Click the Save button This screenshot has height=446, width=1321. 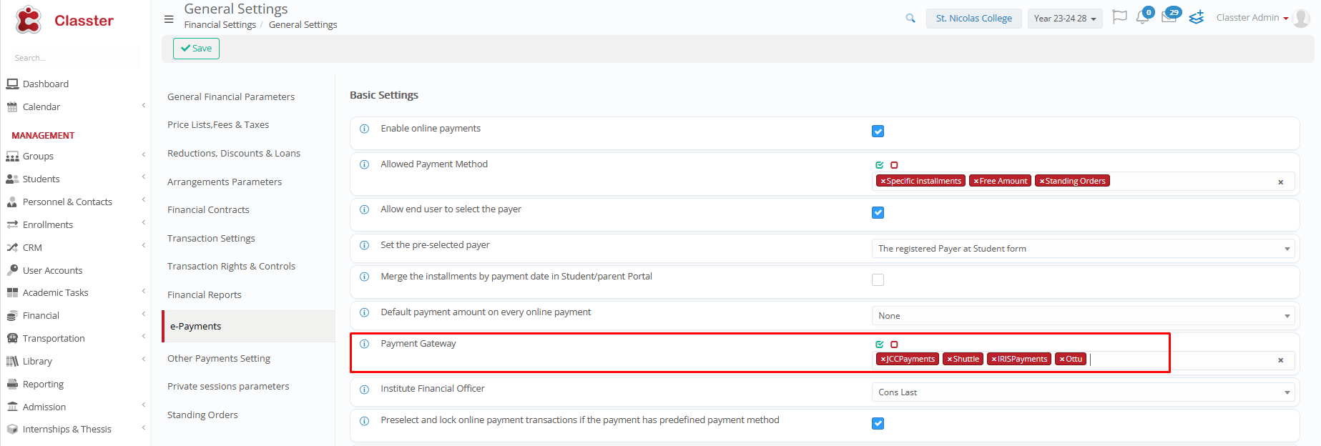click(196, 49)
